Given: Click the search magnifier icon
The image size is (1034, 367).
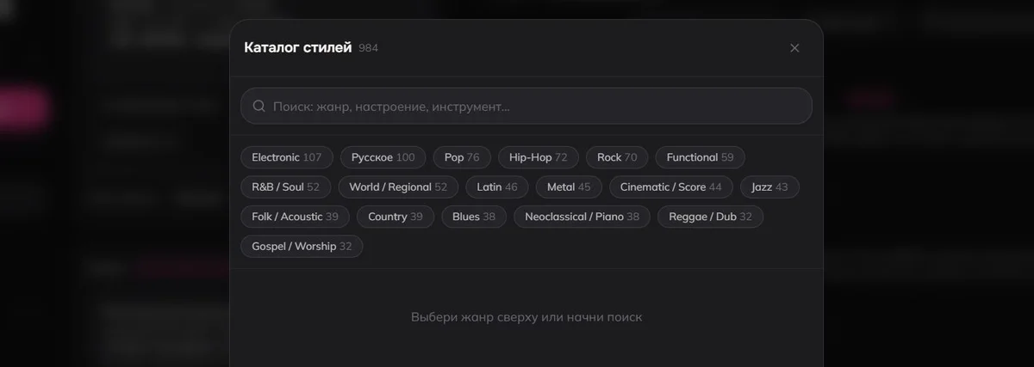Looking at the screenshot, I should click(258, 107).
